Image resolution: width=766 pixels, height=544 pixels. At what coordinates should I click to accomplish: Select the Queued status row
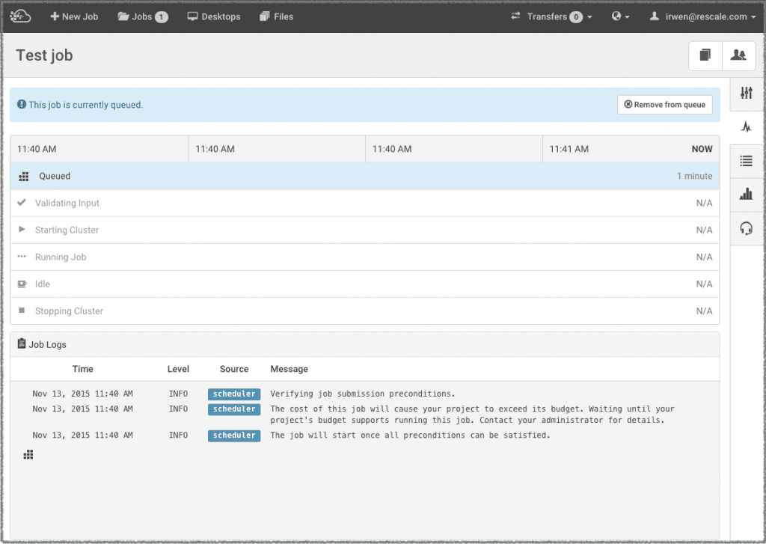pos(364,176)
